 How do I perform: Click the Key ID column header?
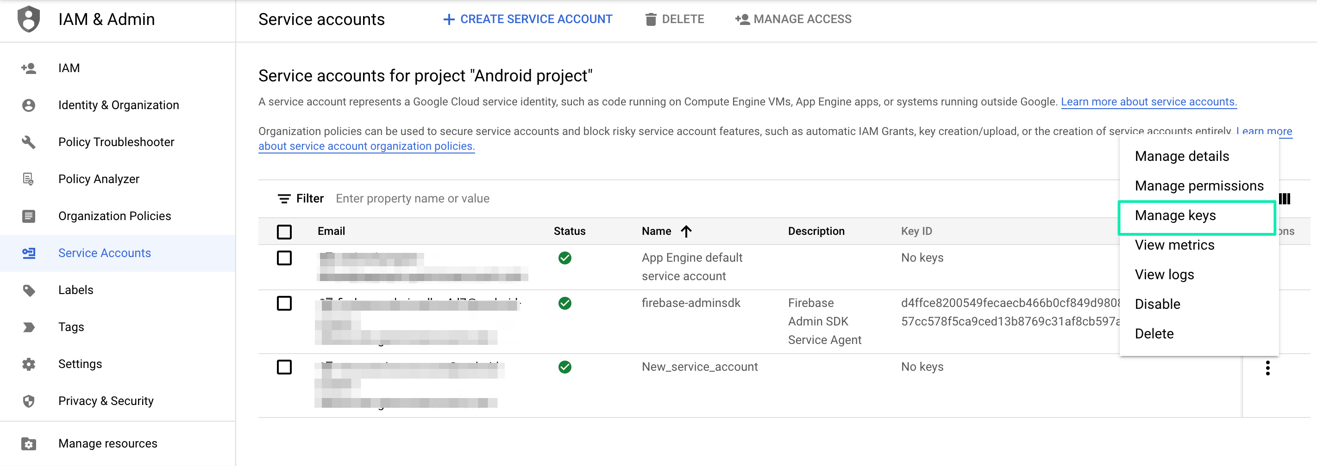click(x=916, y=231)
